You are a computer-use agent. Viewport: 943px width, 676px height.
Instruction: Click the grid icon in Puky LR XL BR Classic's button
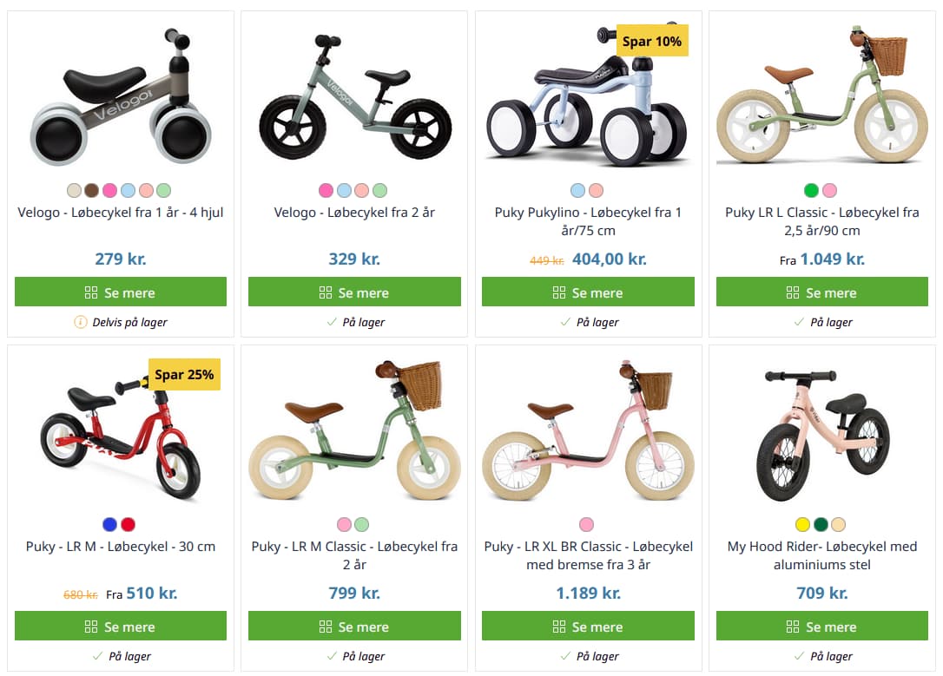coord(559,627)
